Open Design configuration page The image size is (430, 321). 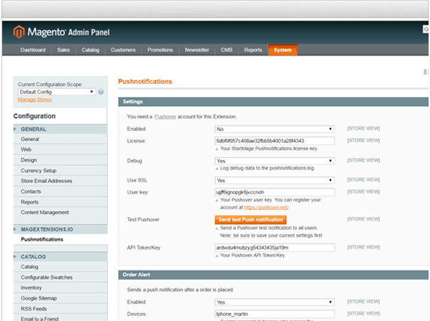coord(61,160)
